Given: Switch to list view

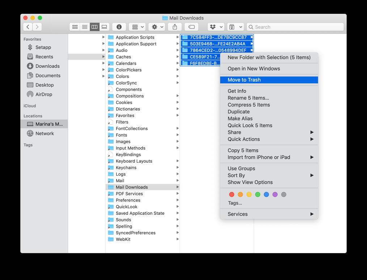Looking at the screenshot, I should tap(85, 26).
